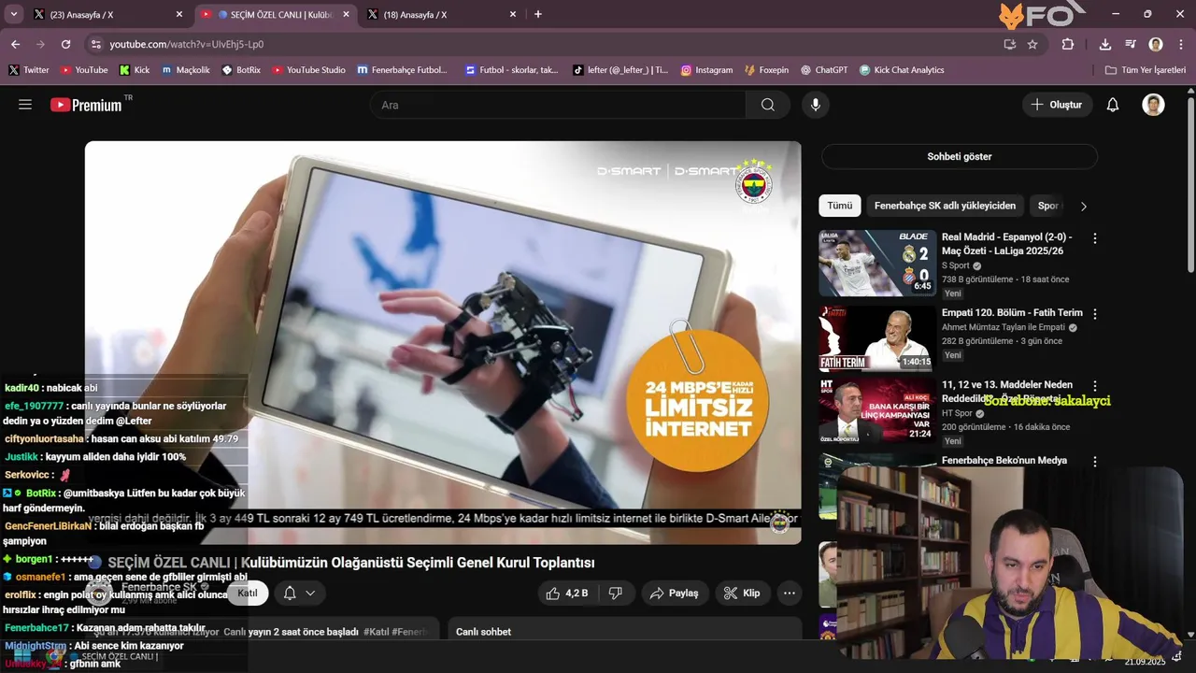Switch to '(23) Anasayfa / X' tab

(x=107, y=15)
